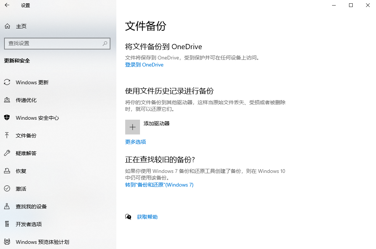Click the 更多选项 link

pos(135,141)
